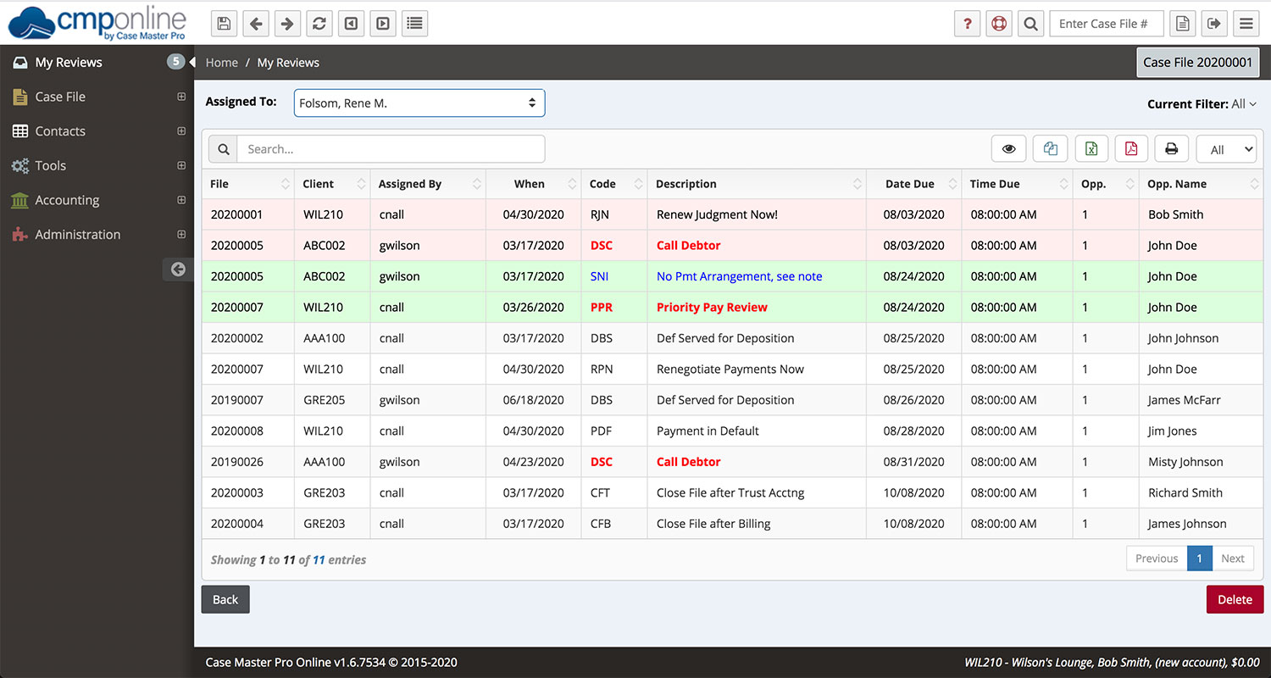Click the Home breadcrumb link
Image resolution: width=1271 pixels, height=678 pixels.
[x=222, y=63]
